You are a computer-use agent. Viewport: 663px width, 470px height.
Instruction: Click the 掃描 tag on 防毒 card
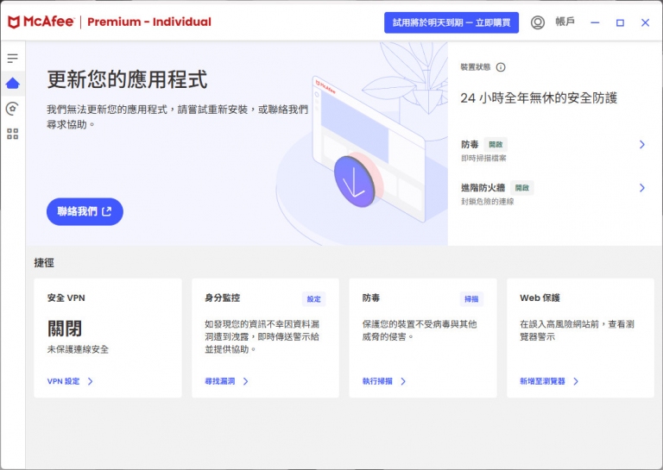[471, 299]
